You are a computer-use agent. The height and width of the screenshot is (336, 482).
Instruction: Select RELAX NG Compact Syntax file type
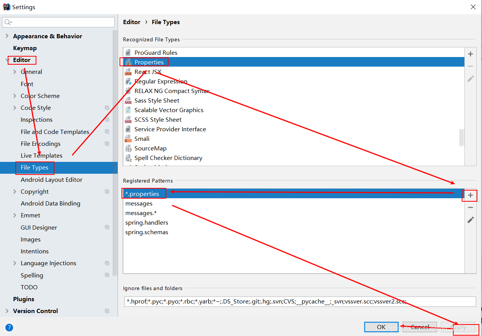coord(293,91)
